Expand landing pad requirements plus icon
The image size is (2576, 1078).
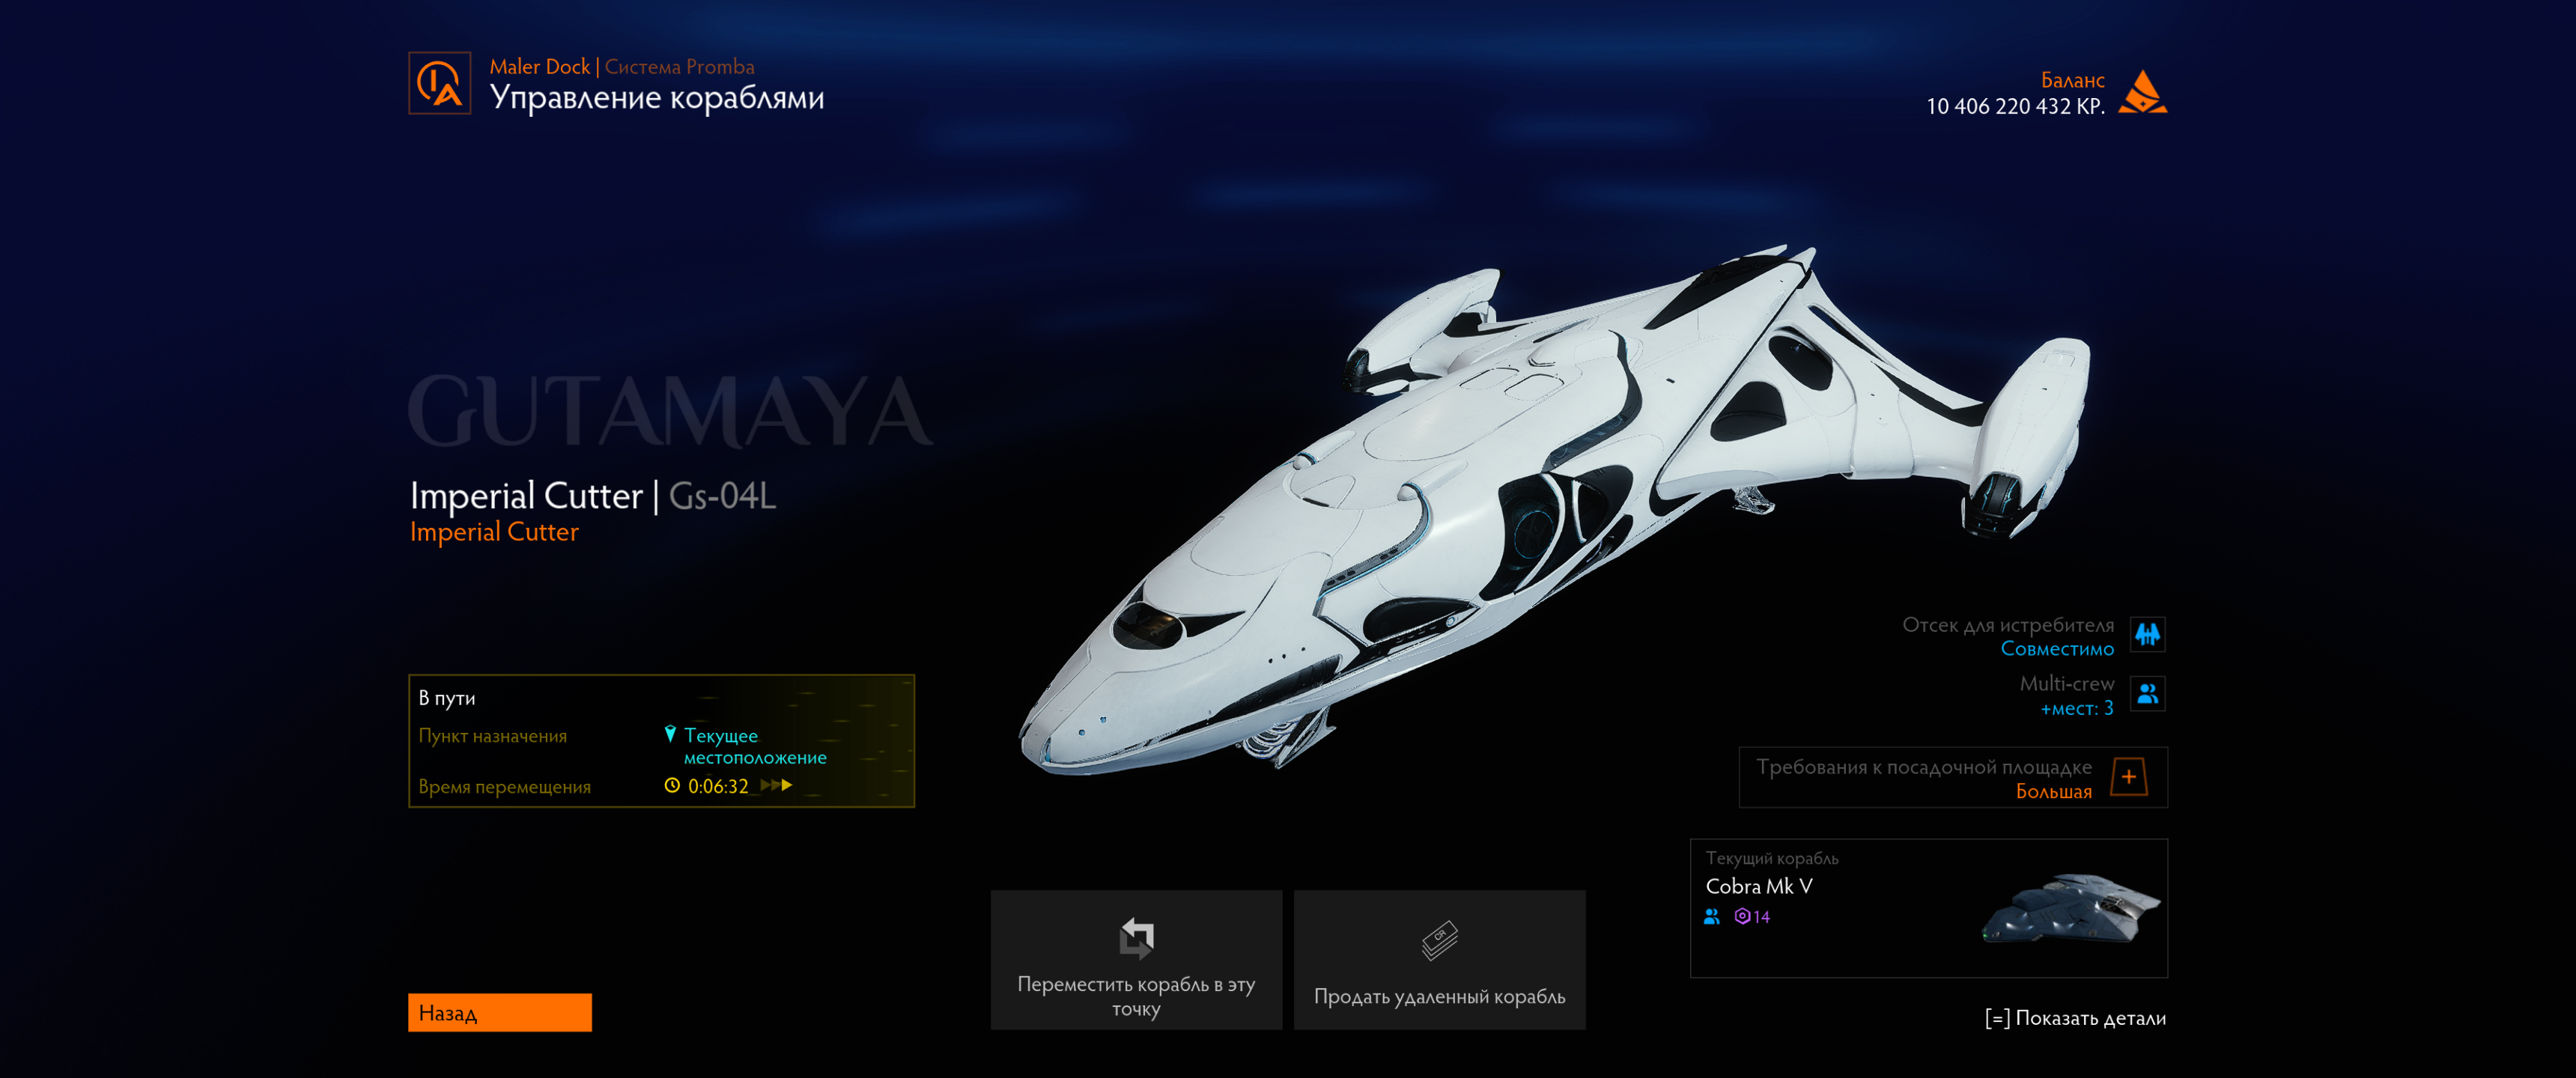[2129, 777]
